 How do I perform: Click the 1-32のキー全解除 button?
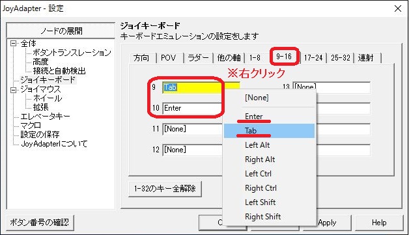[165, 189]
